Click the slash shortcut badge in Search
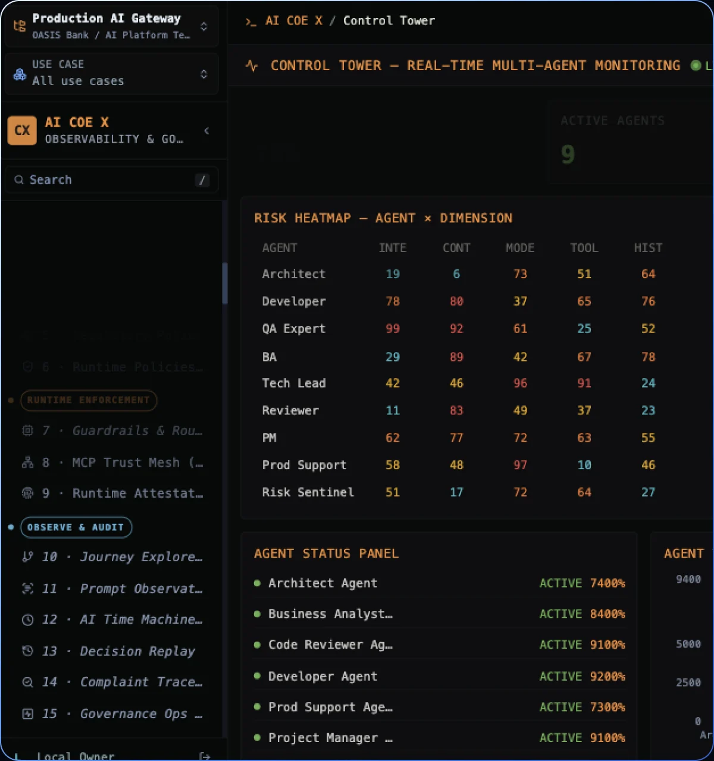Viewport: 714px width, 761px height. pos(202,180)
